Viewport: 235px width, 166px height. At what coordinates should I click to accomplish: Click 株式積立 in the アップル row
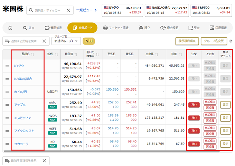point(210,102)
